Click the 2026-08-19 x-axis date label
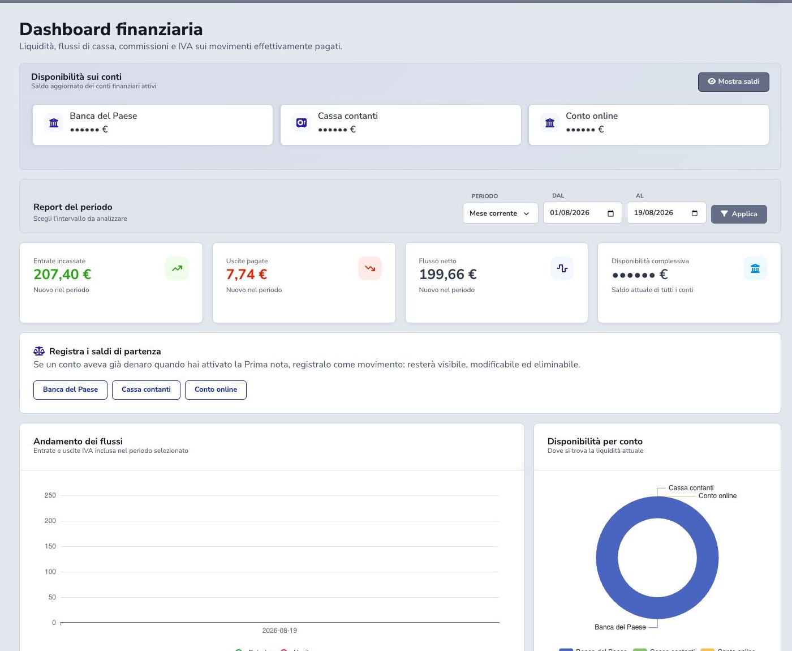The width and height of the screenshot is (792, 651). (x=279, y=631)
